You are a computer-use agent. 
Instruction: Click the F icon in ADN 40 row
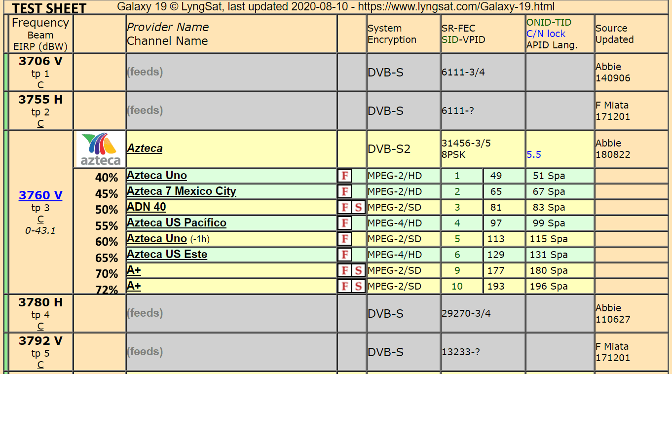344,207
